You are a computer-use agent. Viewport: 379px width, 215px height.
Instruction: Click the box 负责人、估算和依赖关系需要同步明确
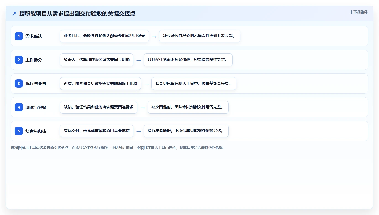[97, 60]
